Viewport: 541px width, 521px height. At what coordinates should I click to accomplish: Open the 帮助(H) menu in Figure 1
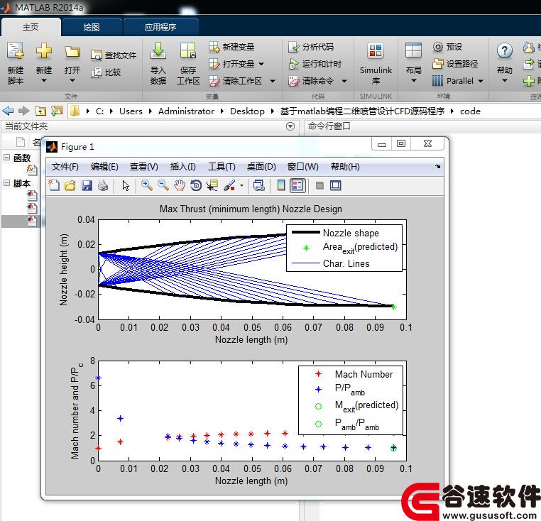pos(345,167)
